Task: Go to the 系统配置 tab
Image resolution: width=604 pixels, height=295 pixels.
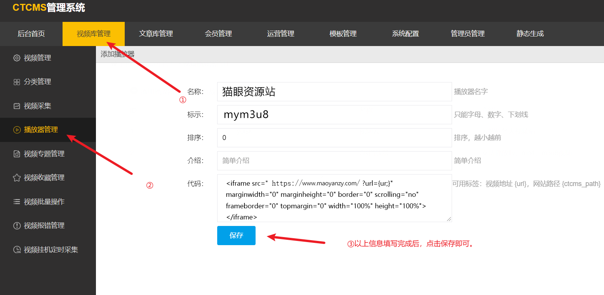Action: 405,34
